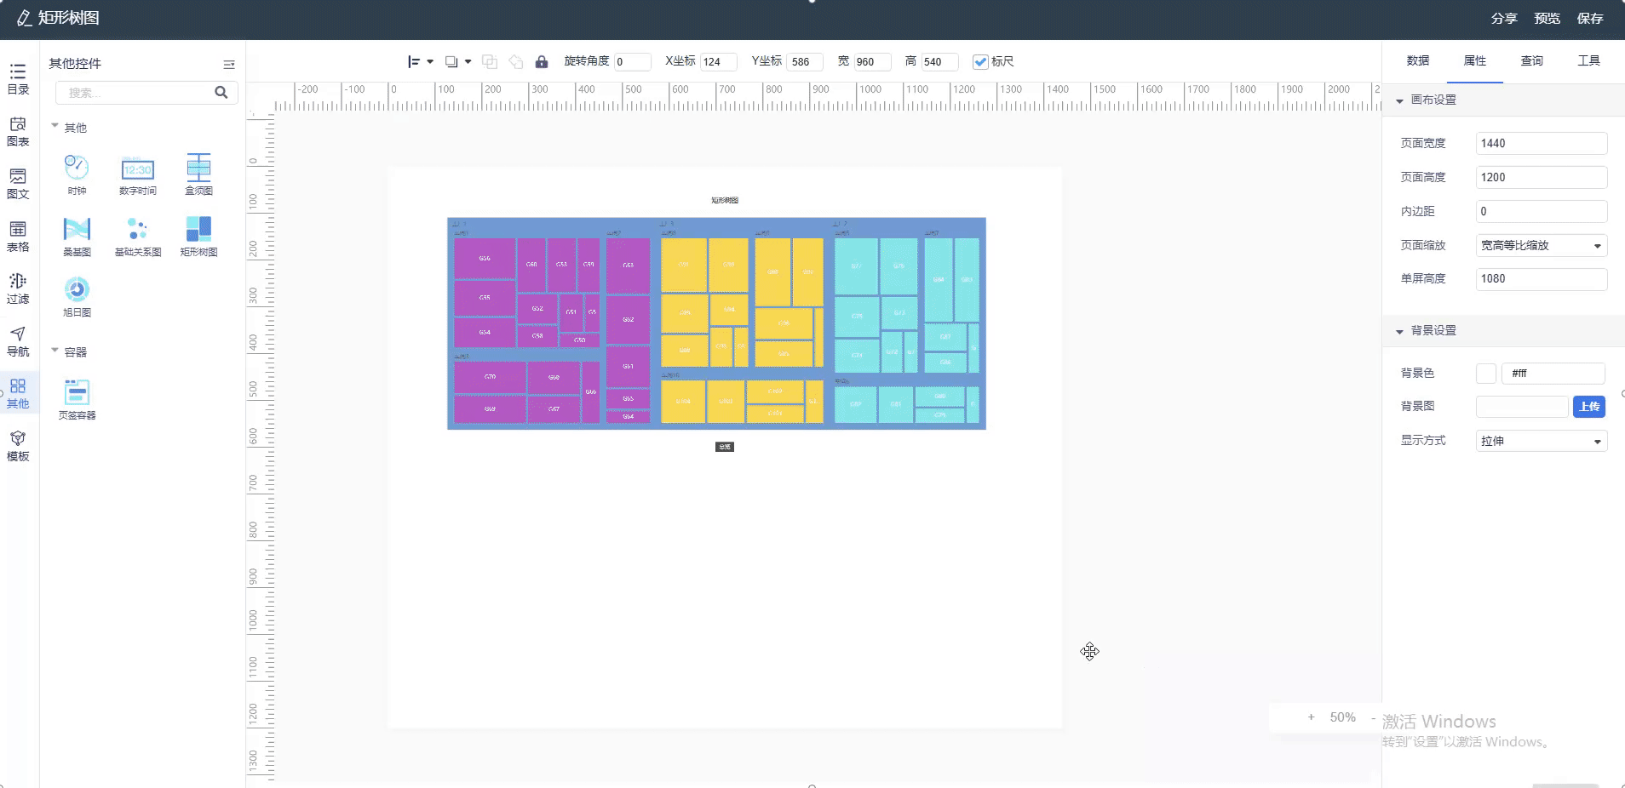Image resolution: width=1625 pixels, height=788 pixels.
Task: Click the align icon in toolbar
Action: pos(414,61)
